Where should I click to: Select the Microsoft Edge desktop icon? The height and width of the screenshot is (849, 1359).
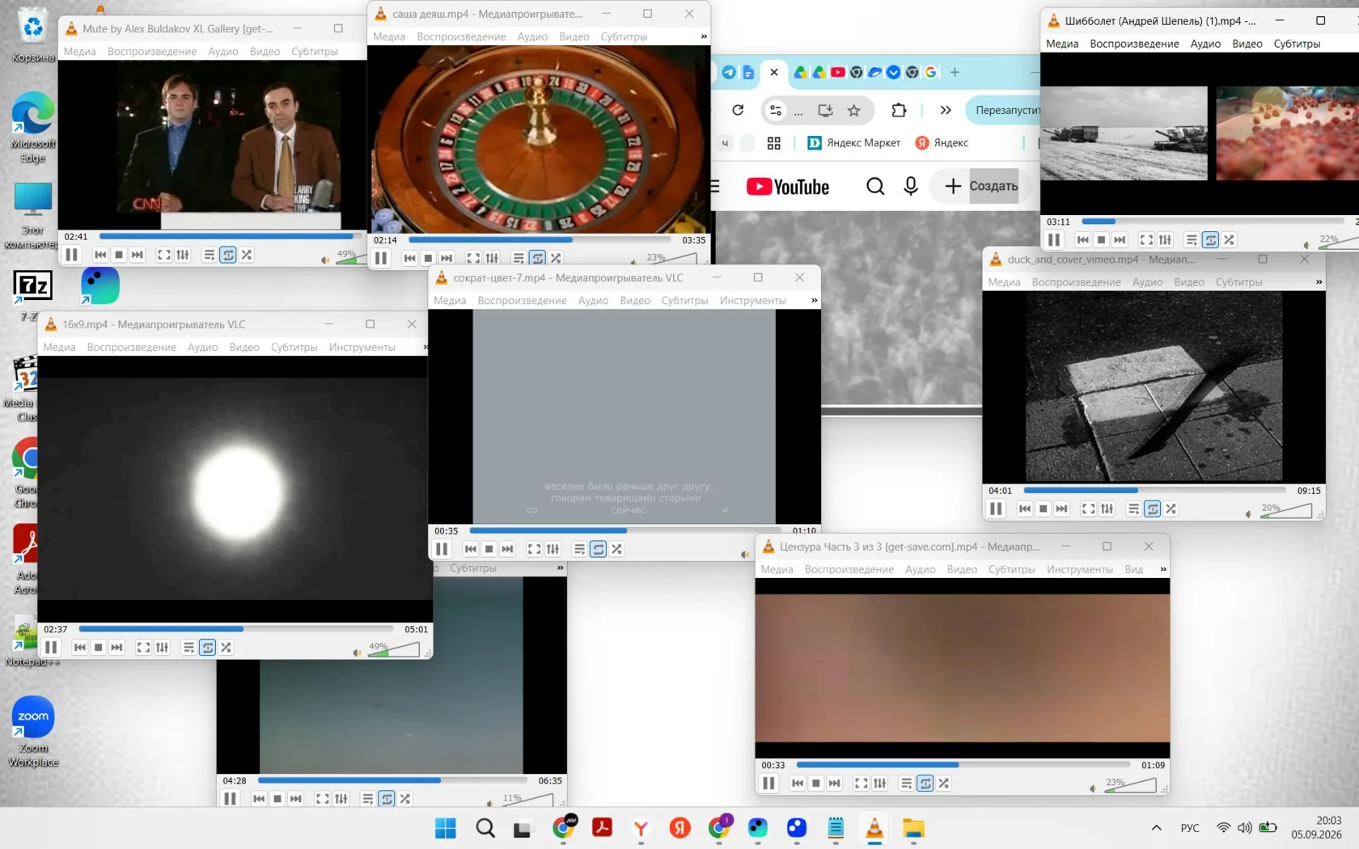tap(33, 128)
